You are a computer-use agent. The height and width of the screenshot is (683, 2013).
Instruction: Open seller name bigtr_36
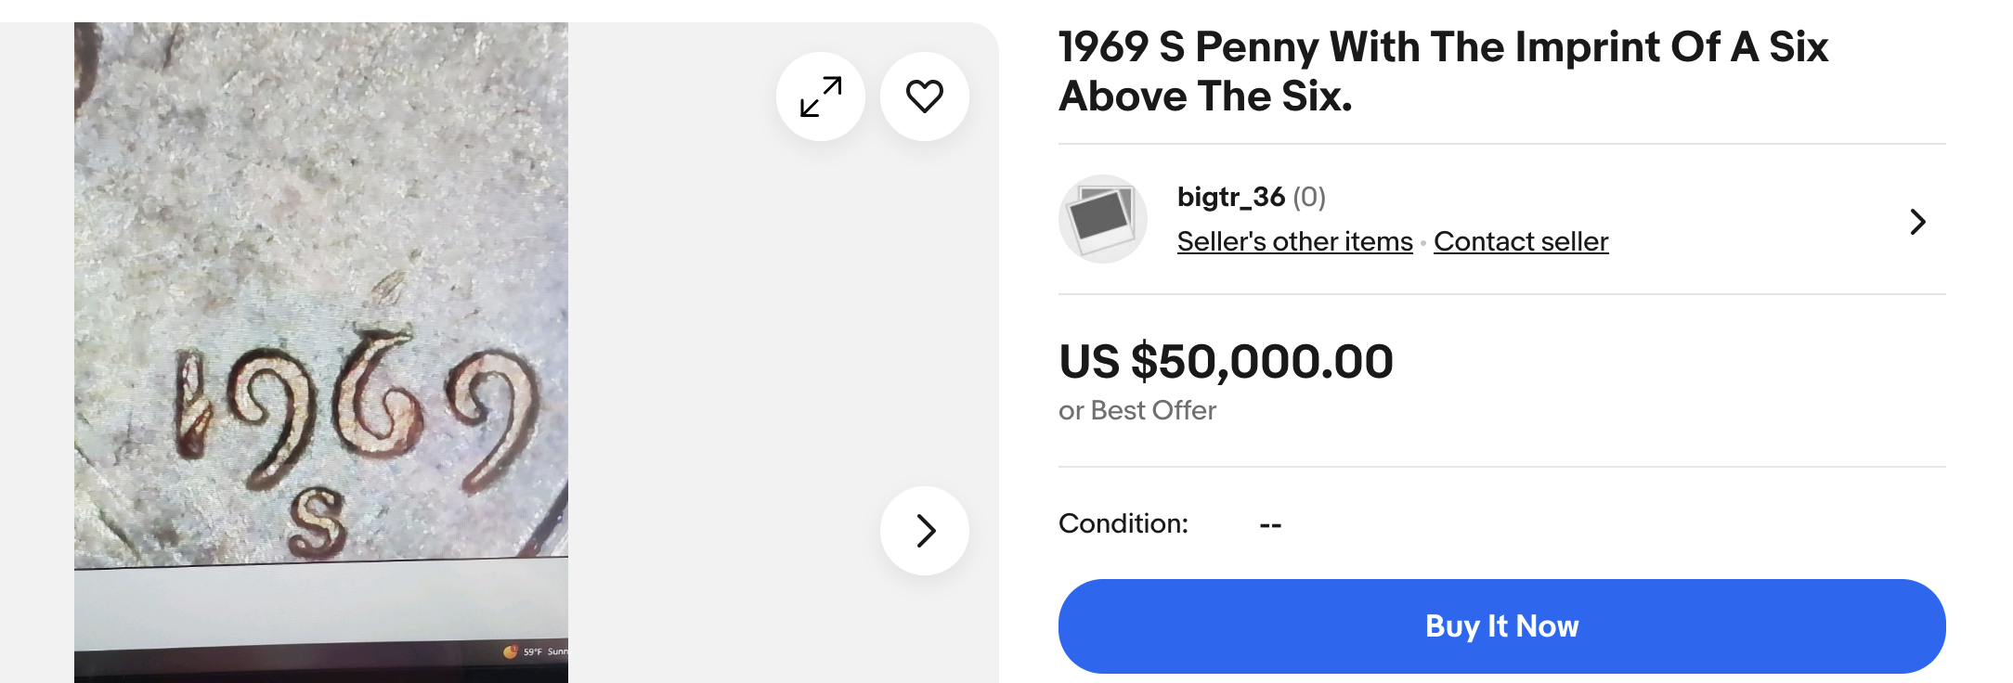(1231, 197)
